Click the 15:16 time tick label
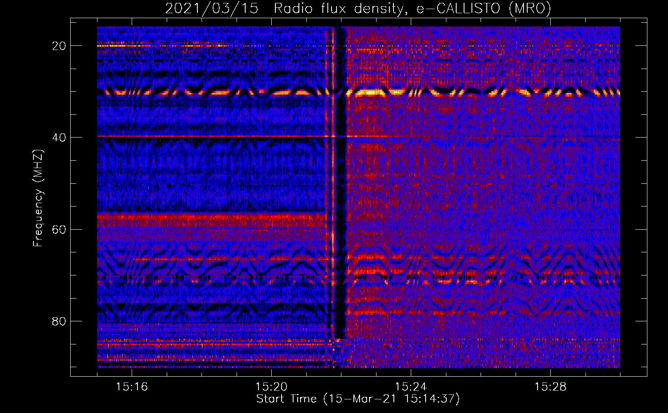668x413 pixels. (x=132, y=387)
